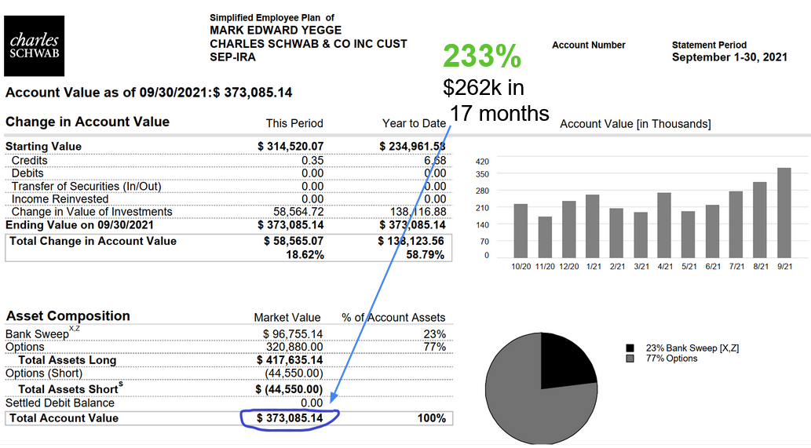
Task: Click the 23% Bank Sweep [X,Z] legend label
Action: click(x=692, y=348)
